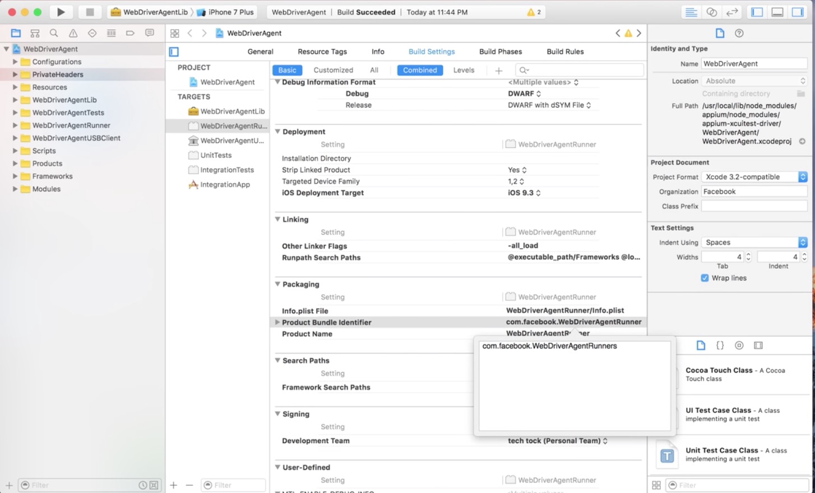
Task: Open the Issue navigator
Action: coord(73,33)
